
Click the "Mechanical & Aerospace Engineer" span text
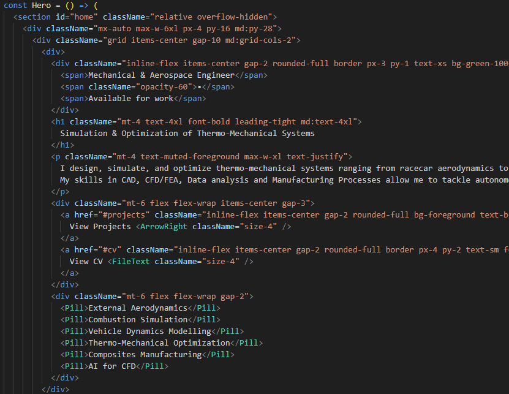click(x=162, y=75)
